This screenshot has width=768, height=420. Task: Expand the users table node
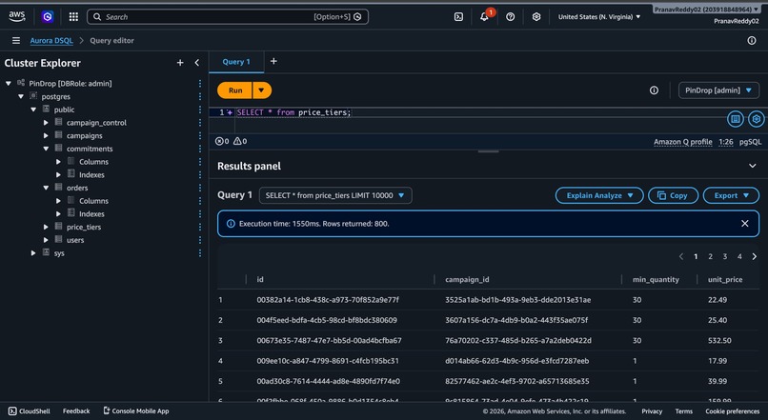tap(46, 240)
